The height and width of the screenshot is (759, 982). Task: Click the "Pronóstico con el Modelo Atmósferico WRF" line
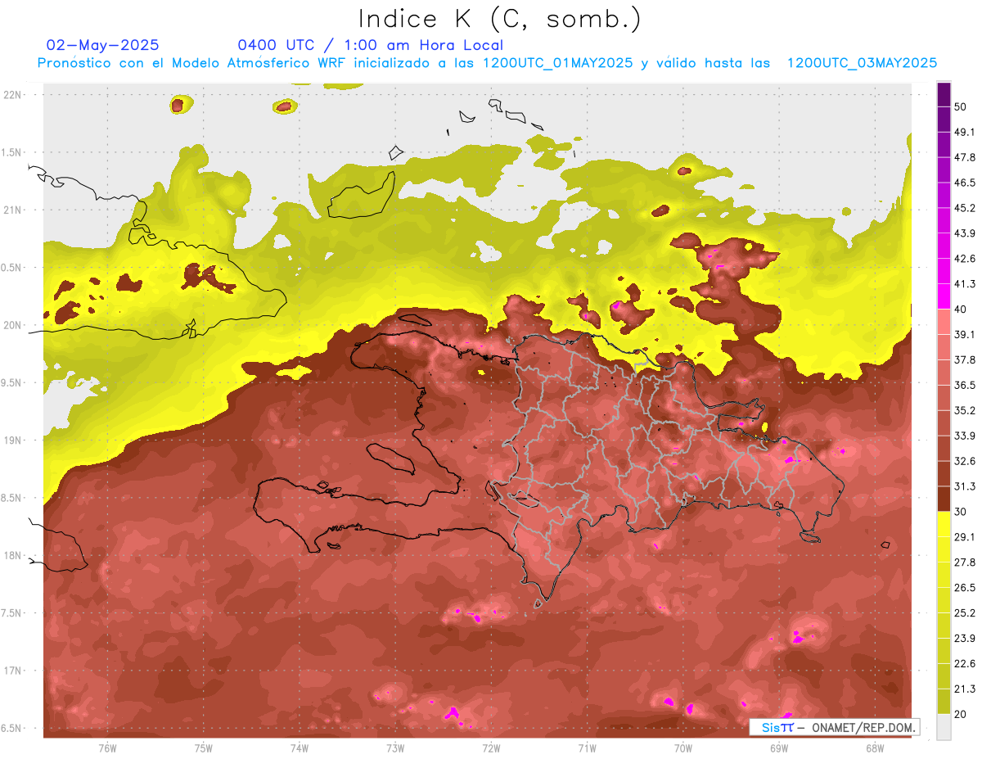click(x=191, y=63)
